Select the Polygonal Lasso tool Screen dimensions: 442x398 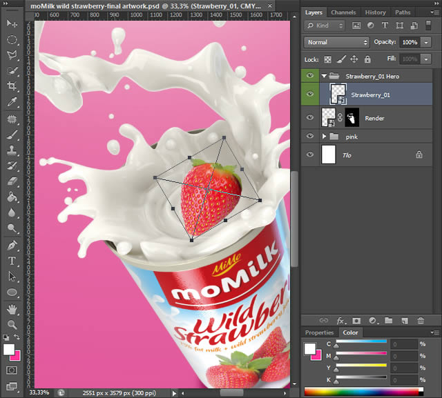click(x=12, y=55)
